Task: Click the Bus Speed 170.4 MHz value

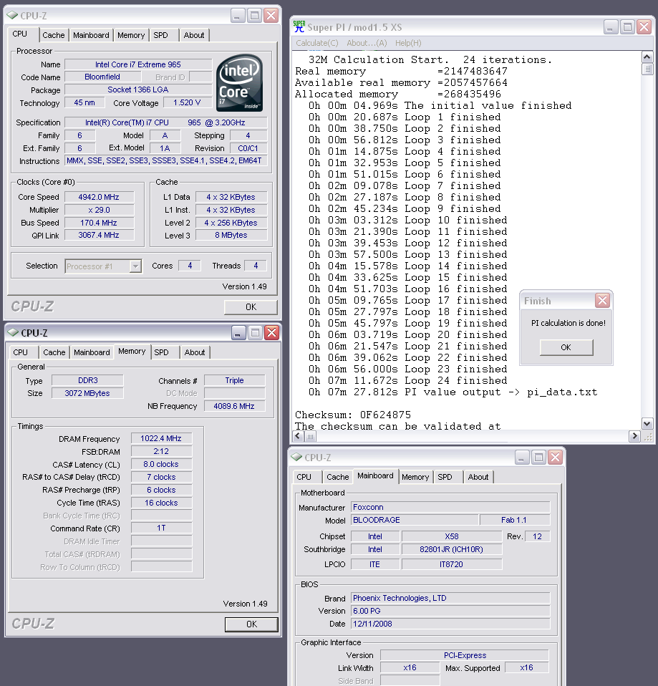Action: click(99, 223)
